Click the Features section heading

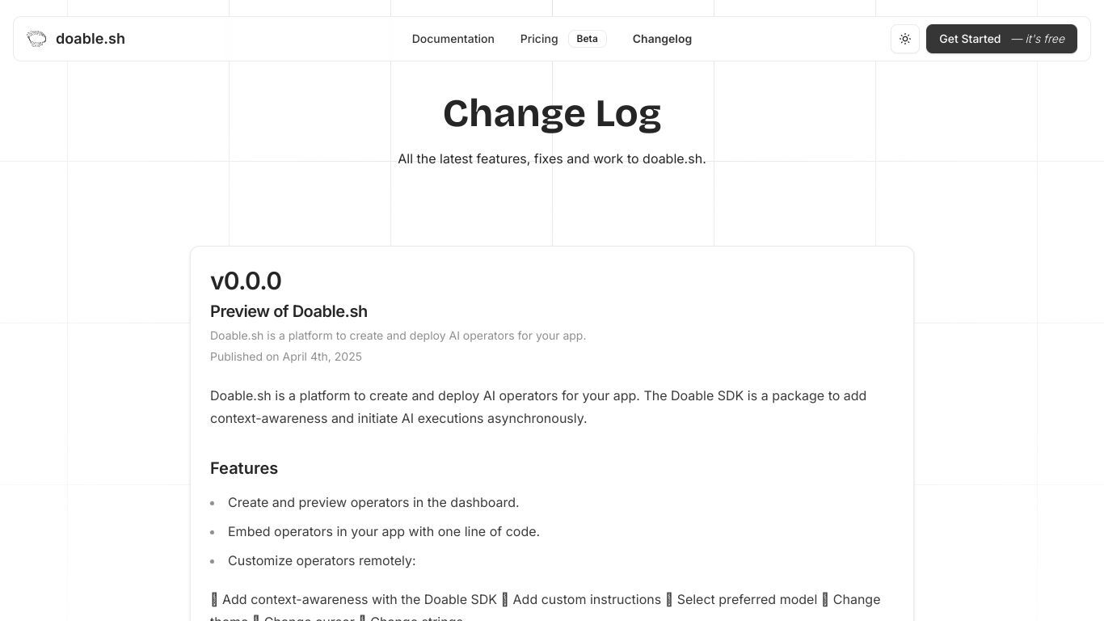(x=244, y=468)
